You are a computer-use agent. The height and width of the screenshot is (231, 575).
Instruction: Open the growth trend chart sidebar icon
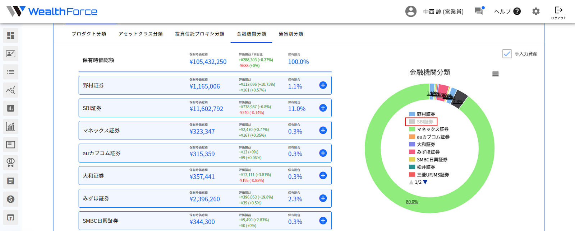(10, 126)
